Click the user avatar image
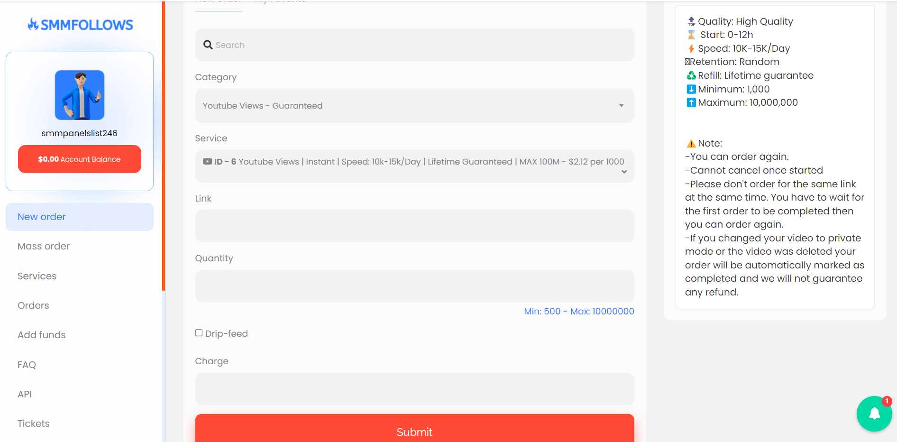 click(x=80, y=95)
